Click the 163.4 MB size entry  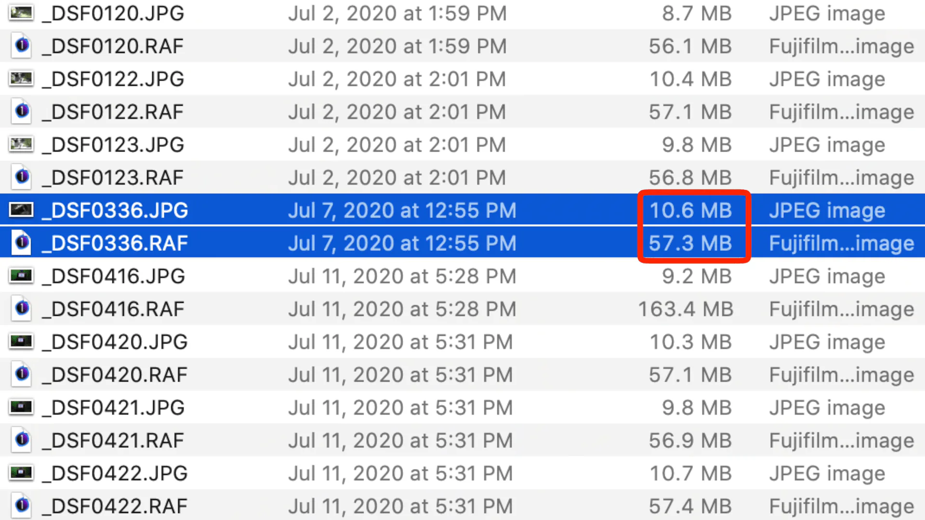tap(686, 309)
